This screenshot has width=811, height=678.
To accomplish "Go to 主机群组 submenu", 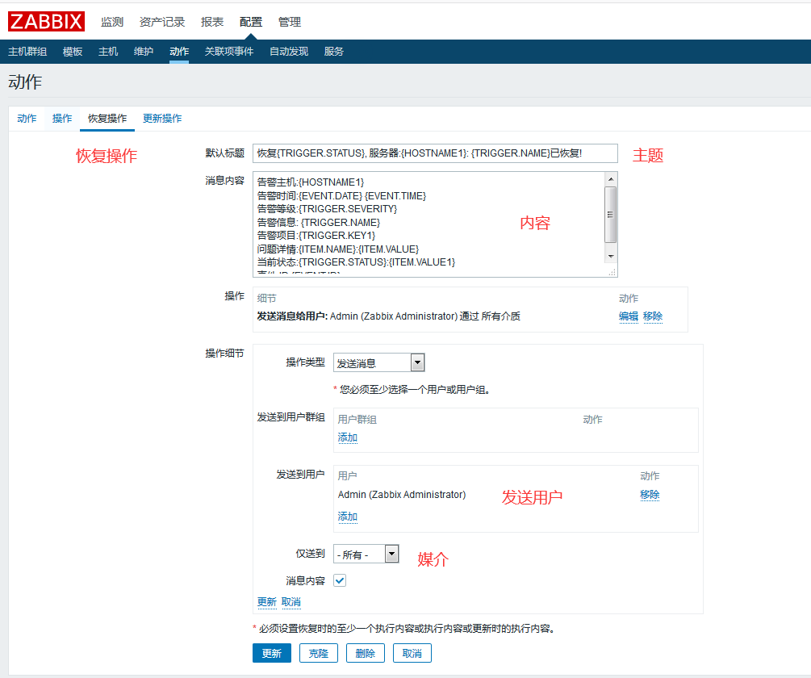I will (27, 52).
